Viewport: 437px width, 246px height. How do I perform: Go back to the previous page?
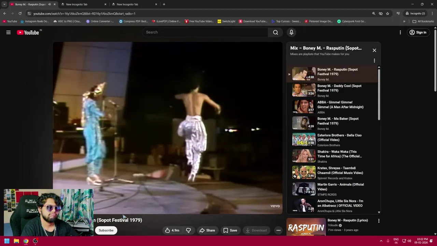[4, 14]
